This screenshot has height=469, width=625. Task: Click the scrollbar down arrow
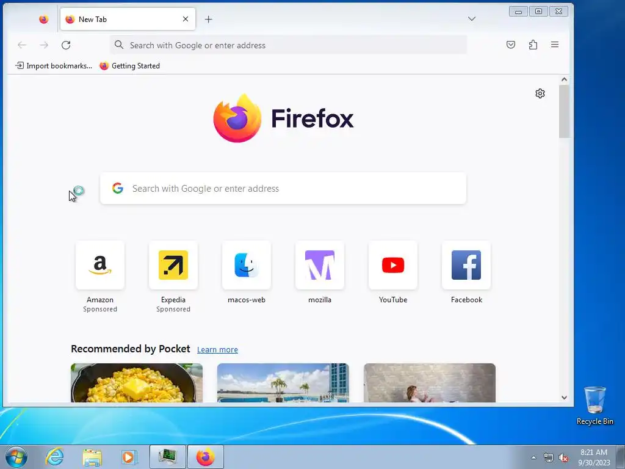pos(564,398)
